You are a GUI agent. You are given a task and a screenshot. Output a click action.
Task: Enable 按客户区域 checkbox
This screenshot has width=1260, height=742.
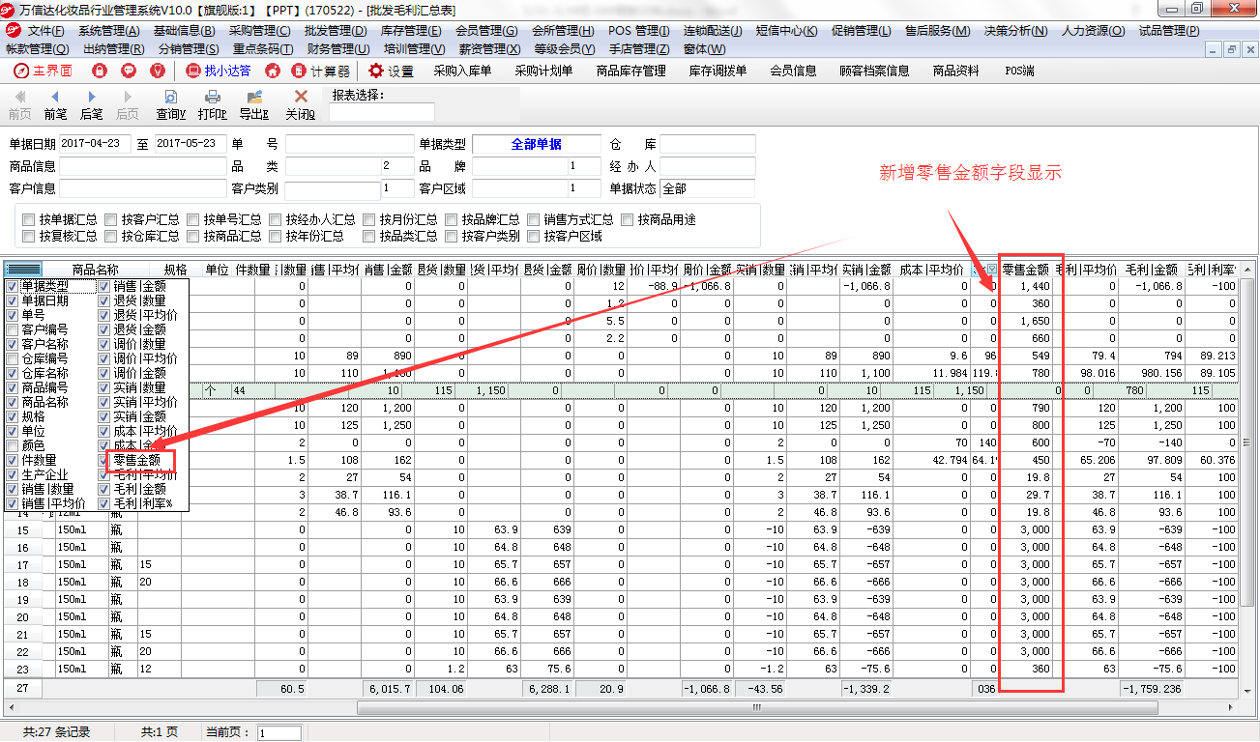tap(534, 236)
